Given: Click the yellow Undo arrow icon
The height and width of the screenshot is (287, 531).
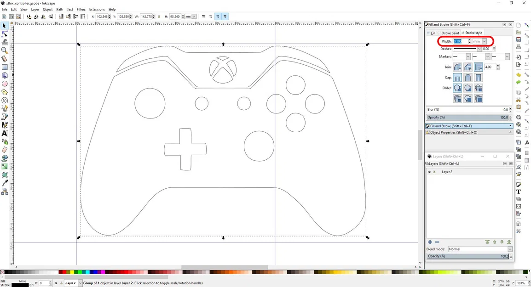Looking at the screenshot, I should point(519,75).
